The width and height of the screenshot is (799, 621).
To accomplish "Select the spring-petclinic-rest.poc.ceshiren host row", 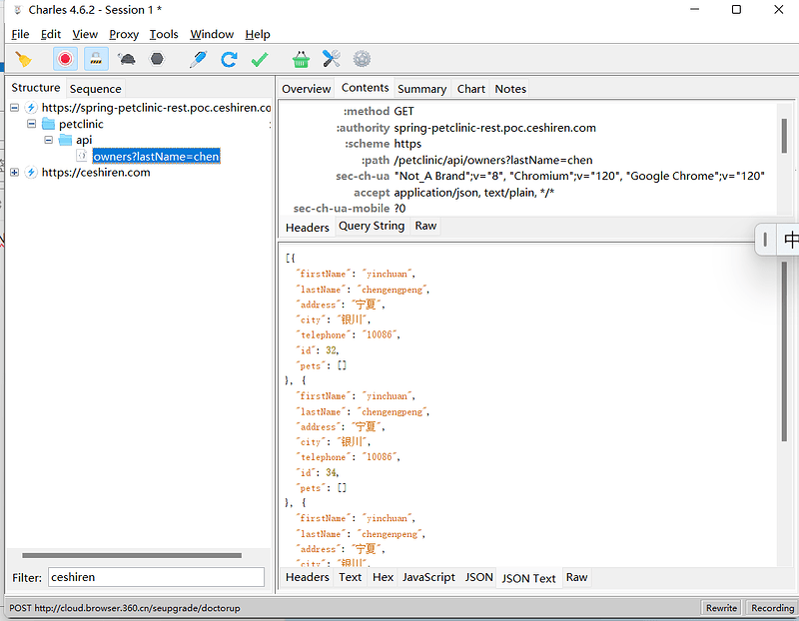I will click(x=156, y=108).
